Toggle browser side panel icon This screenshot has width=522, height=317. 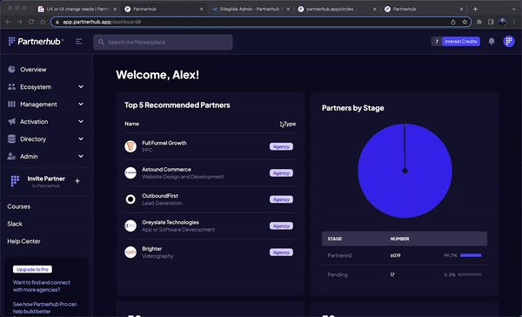[x=491, y=22]
